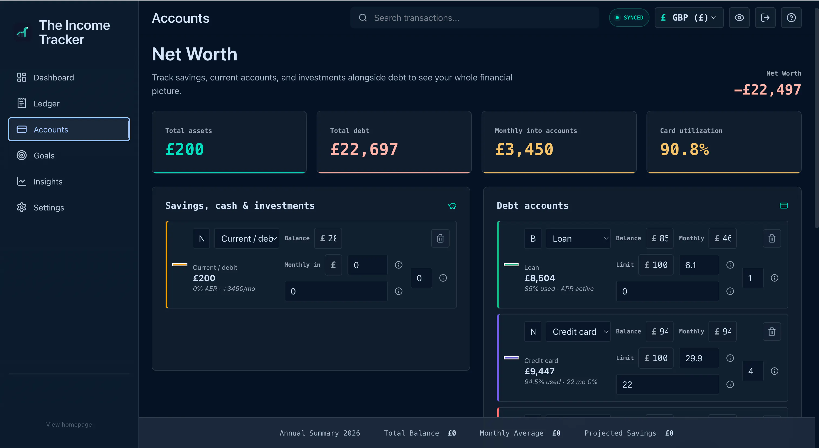Open the GBP (£) currency dropdown
819x448 pixels.
(689, 18)
